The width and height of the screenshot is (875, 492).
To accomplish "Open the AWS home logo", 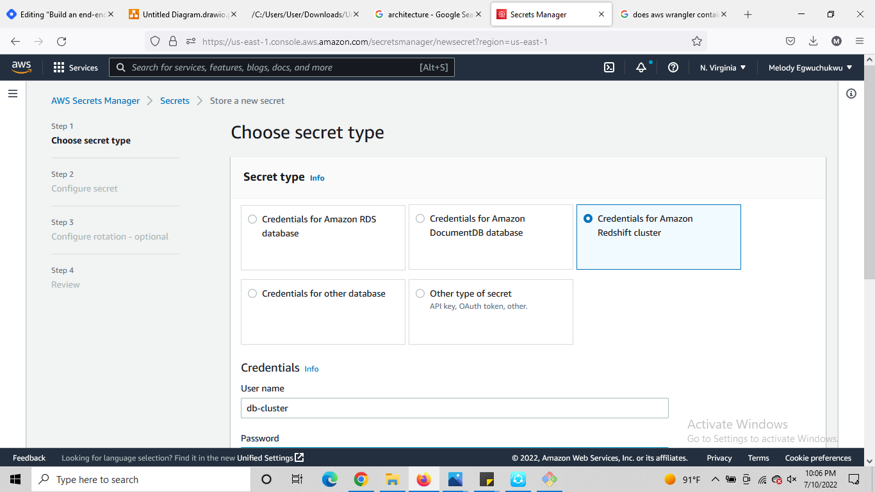I will point(21,67).
